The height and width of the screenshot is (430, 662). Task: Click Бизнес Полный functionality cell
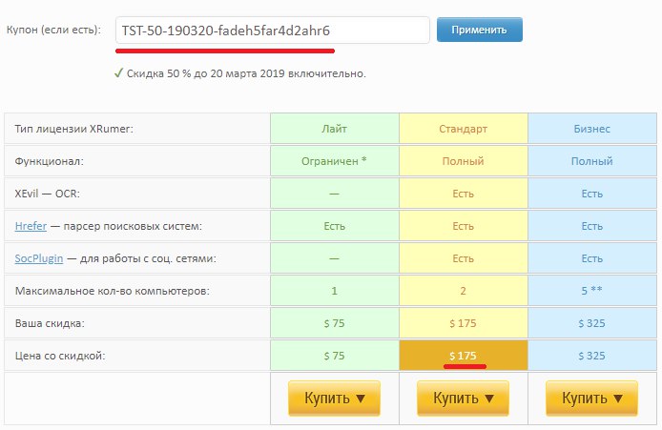592,161
